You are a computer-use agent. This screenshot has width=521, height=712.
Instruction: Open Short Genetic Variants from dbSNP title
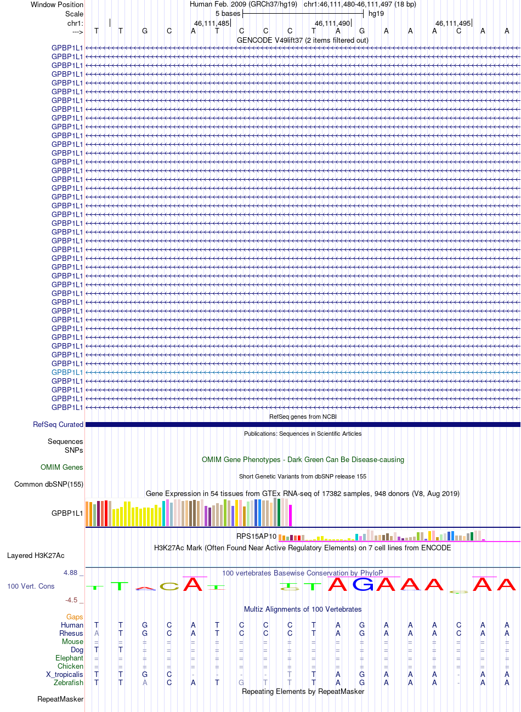[303, 476]
